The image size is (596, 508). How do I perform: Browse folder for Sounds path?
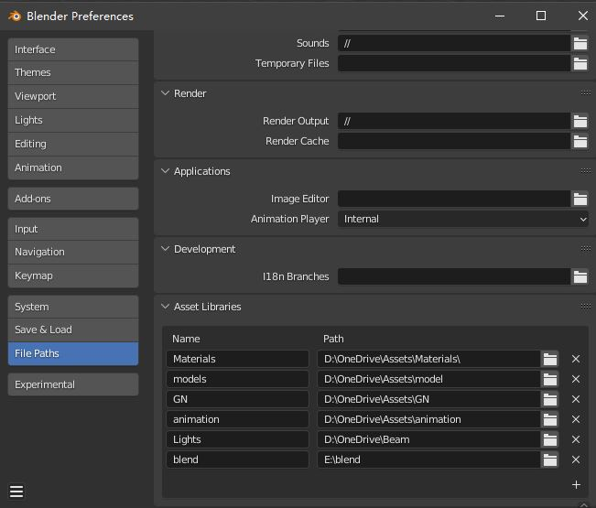tap(580, 43)
